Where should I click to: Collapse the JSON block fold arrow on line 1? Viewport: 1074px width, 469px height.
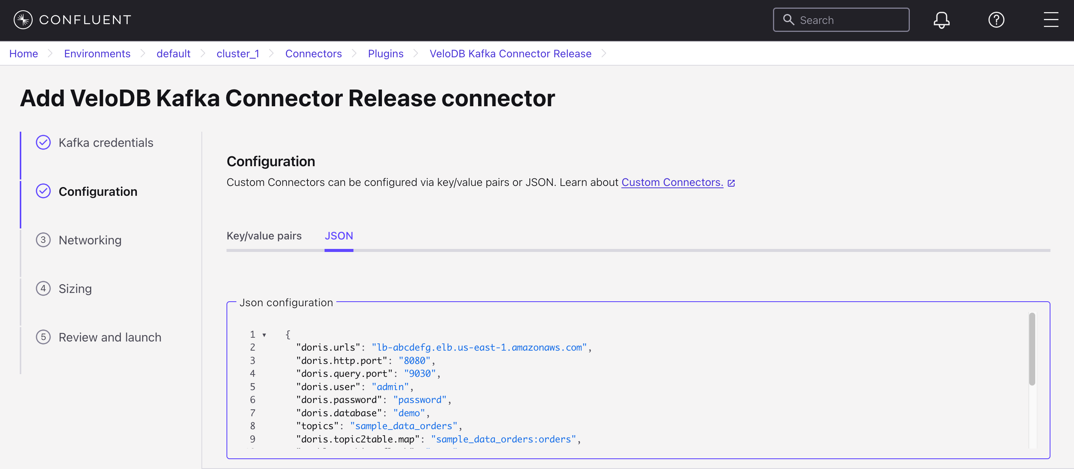264,335
